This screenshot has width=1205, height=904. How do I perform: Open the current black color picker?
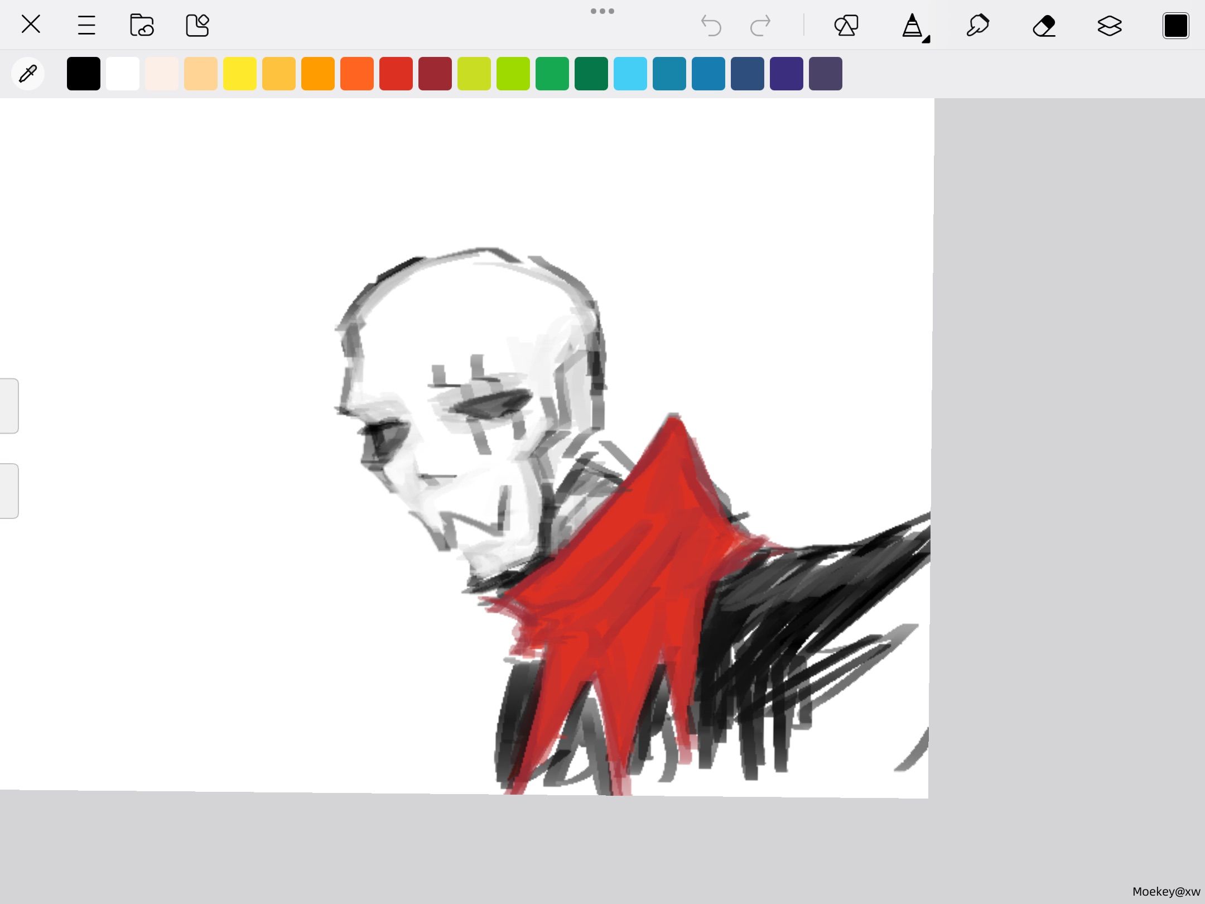point(1175,26)
